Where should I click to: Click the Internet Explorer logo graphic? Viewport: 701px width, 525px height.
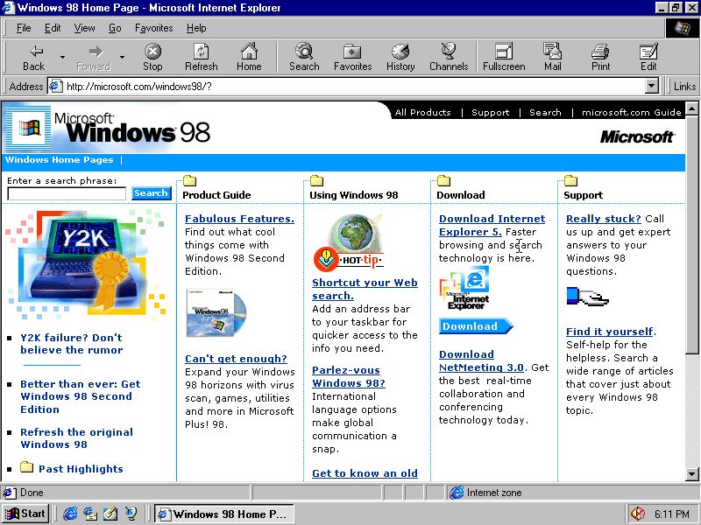pos(465,288)
